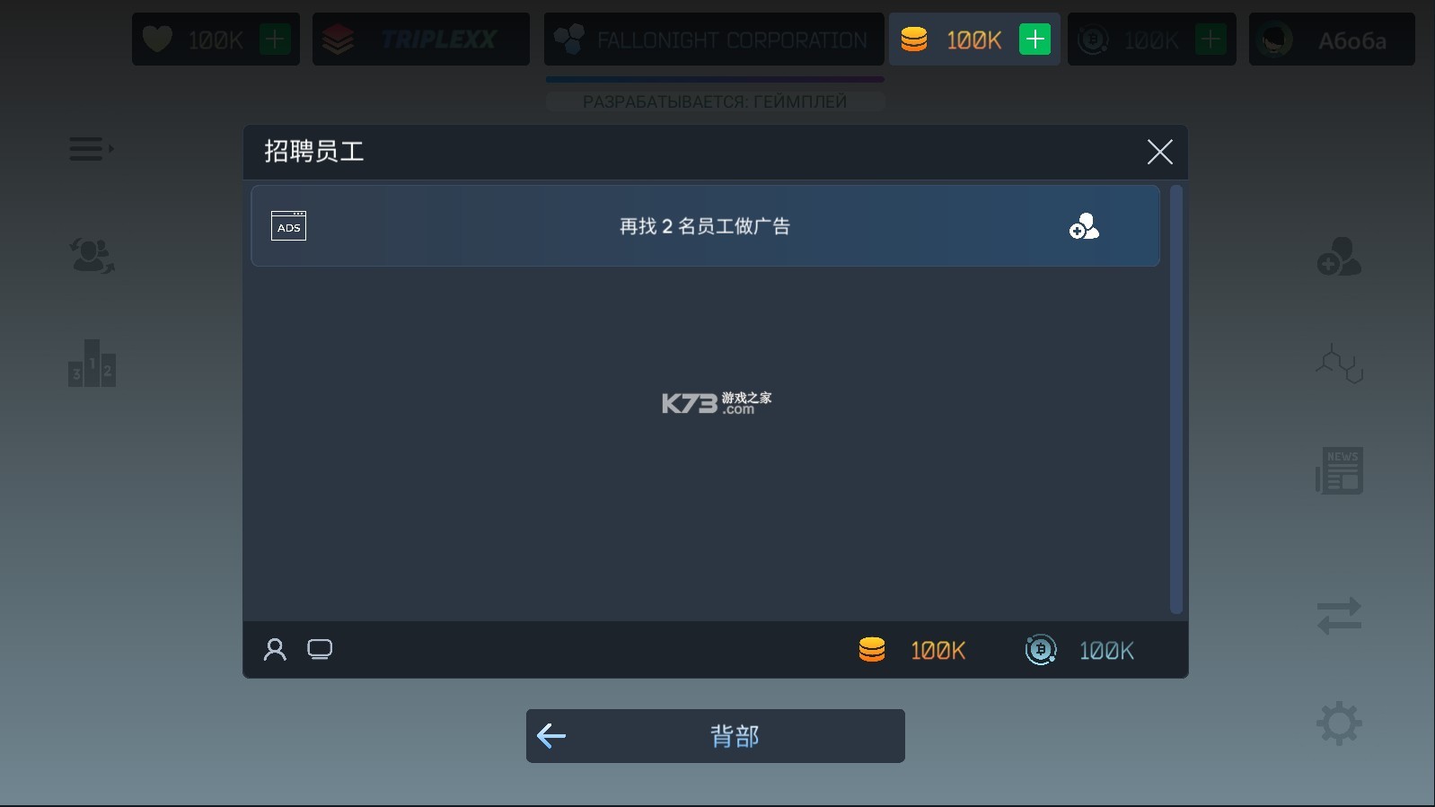Open the news newspaper icon
The width and height of the screenshot is (1435, 807).
pyautogui.click(x=1339, y=470)
